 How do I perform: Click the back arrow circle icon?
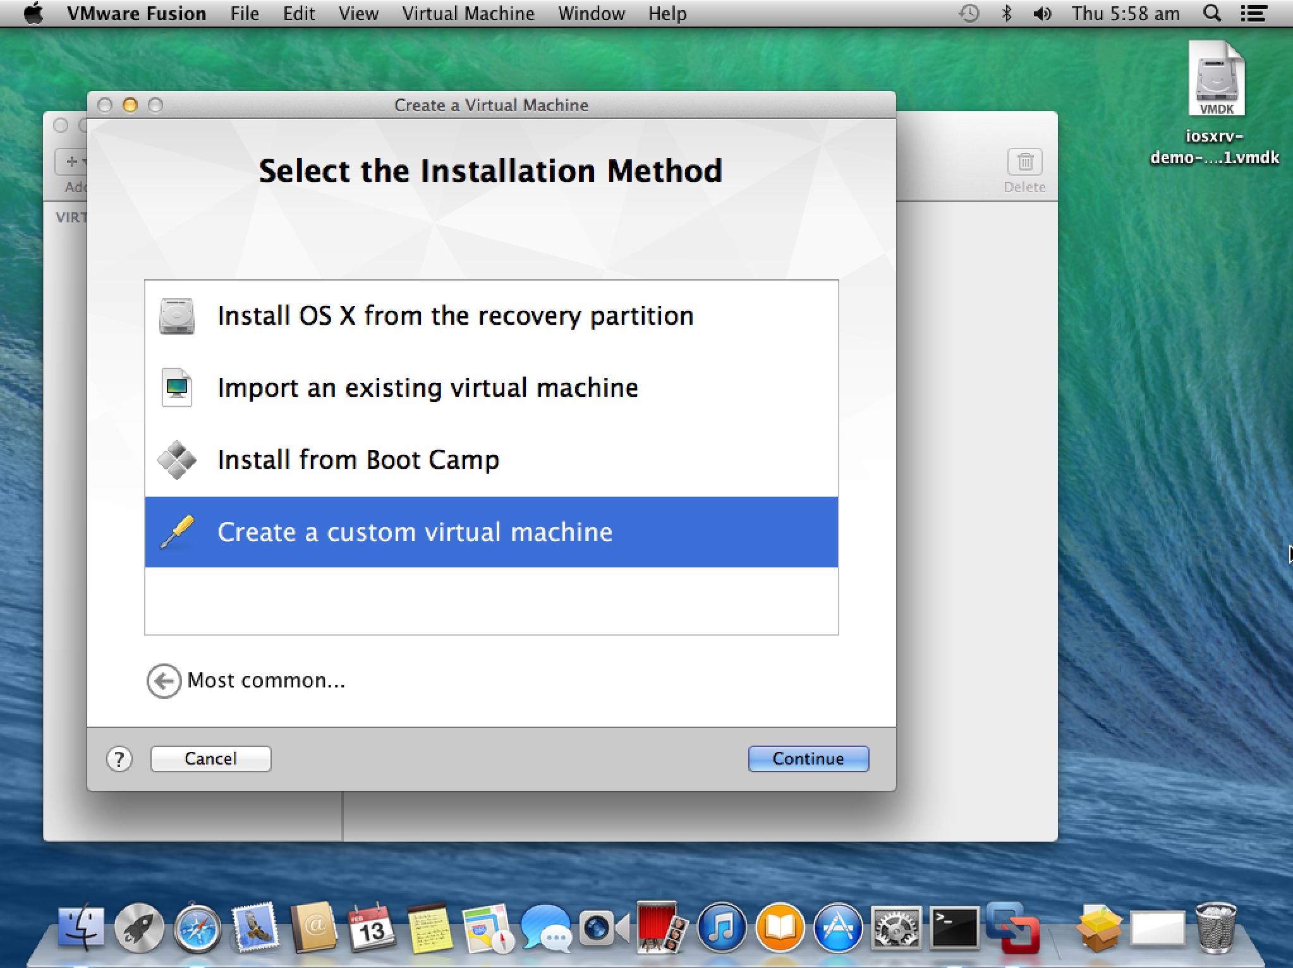coord(164,681)
